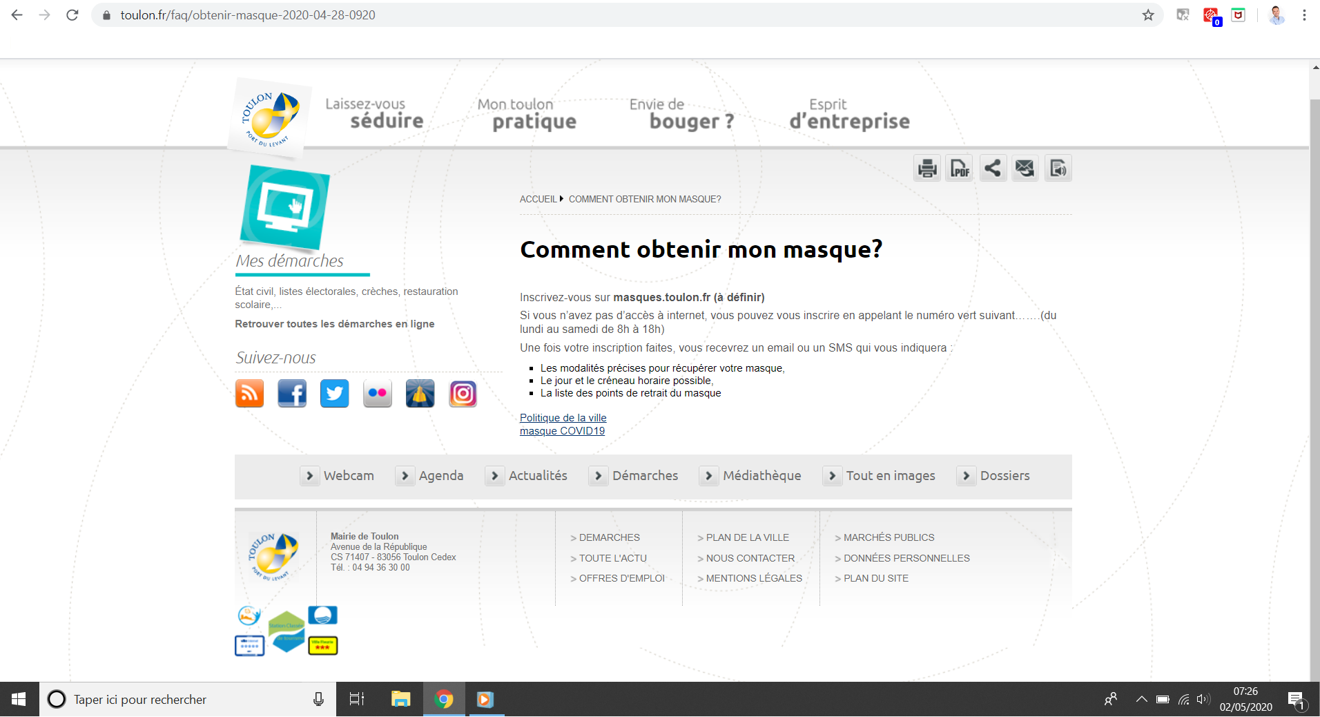Open Toulon's Twitter icon

click(335, 394)
